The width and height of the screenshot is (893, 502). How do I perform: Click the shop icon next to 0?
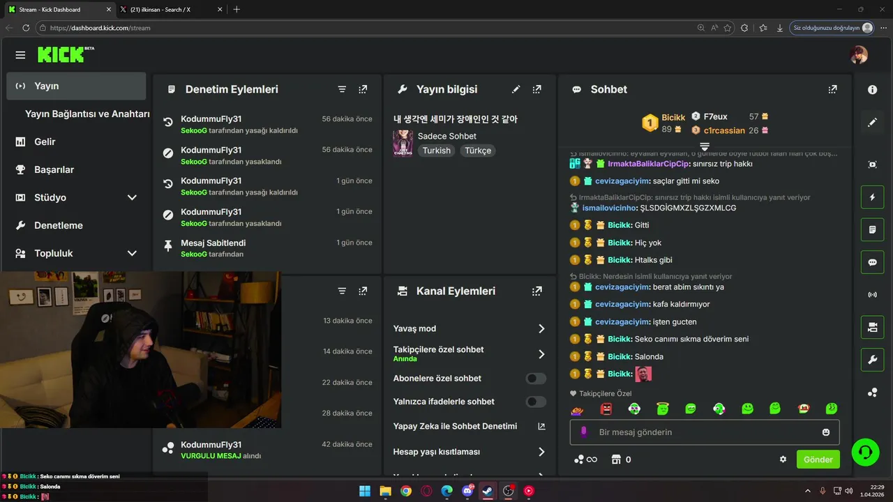click(616, 459)
